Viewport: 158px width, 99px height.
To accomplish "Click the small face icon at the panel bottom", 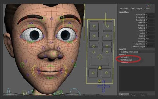I will (99, 81).
